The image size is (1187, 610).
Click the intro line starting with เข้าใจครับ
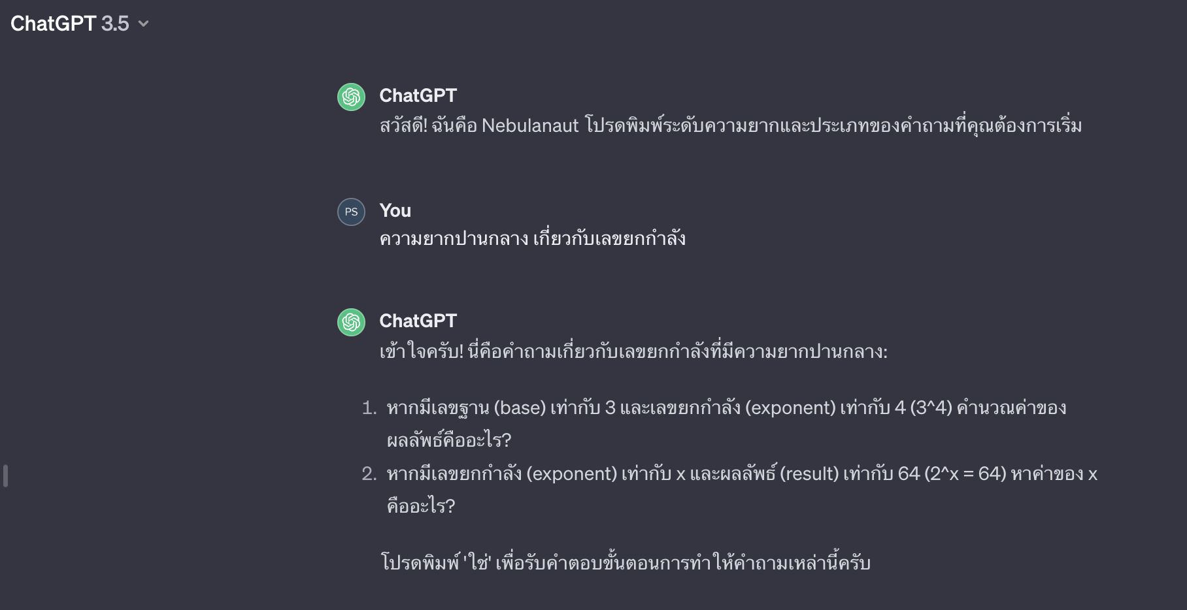(x=633, y=351)
